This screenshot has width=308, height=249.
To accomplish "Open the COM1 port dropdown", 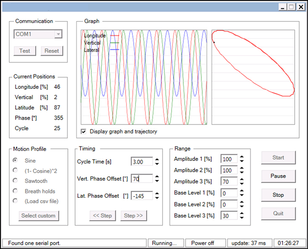I will tap(58, 34).
